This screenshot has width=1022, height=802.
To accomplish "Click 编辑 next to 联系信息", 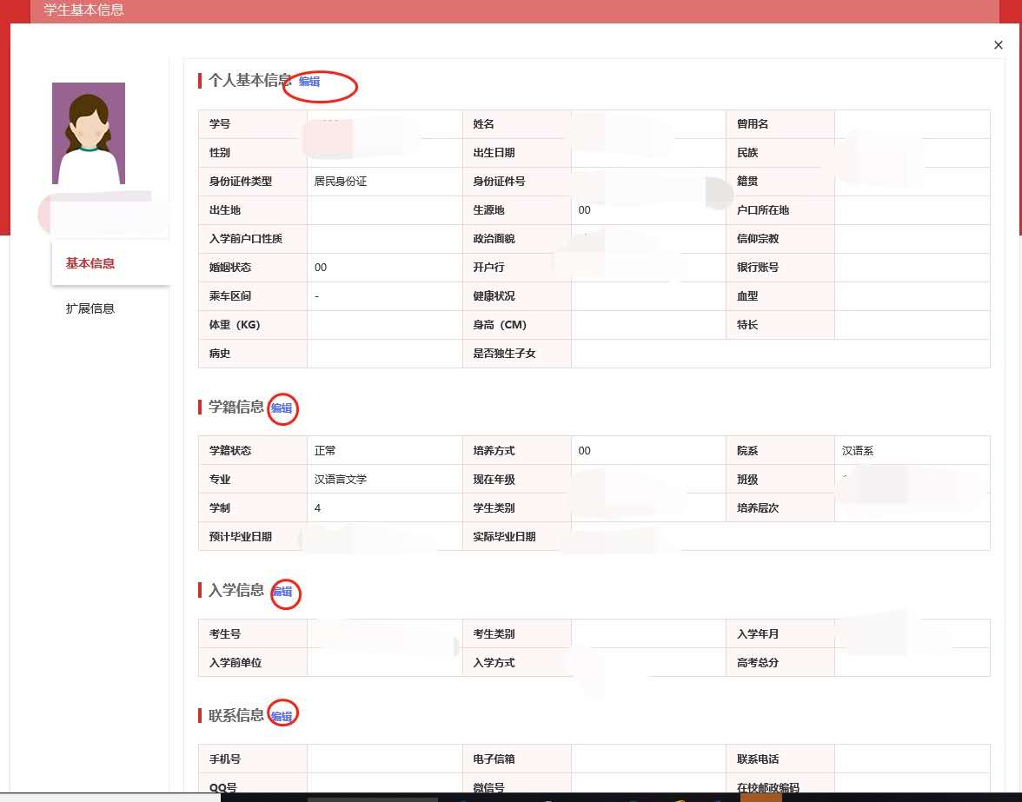I will (282, 716).
